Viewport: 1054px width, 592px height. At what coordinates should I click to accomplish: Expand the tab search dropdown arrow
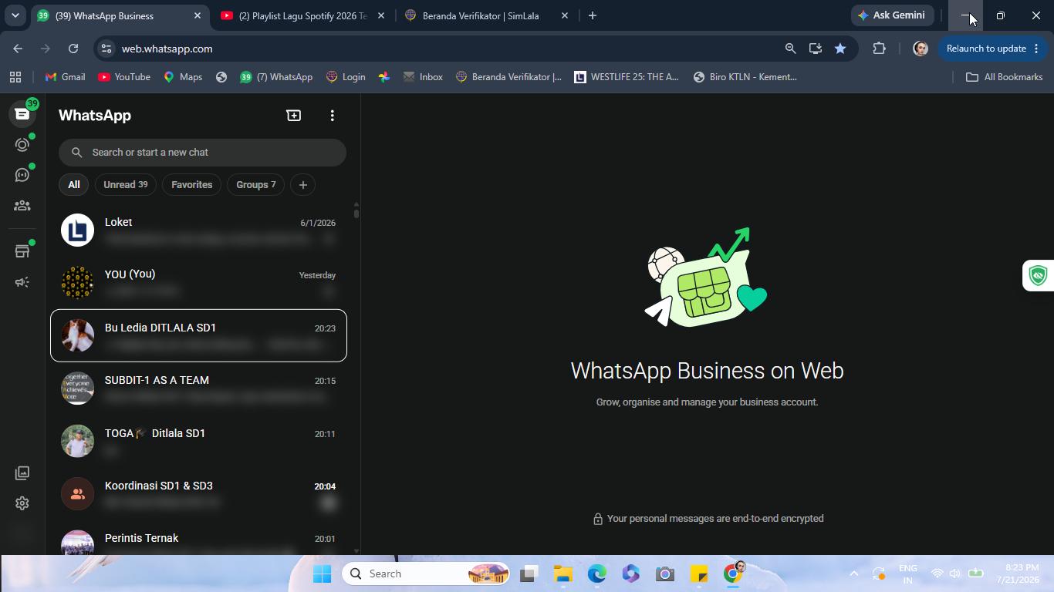(15, 15)
